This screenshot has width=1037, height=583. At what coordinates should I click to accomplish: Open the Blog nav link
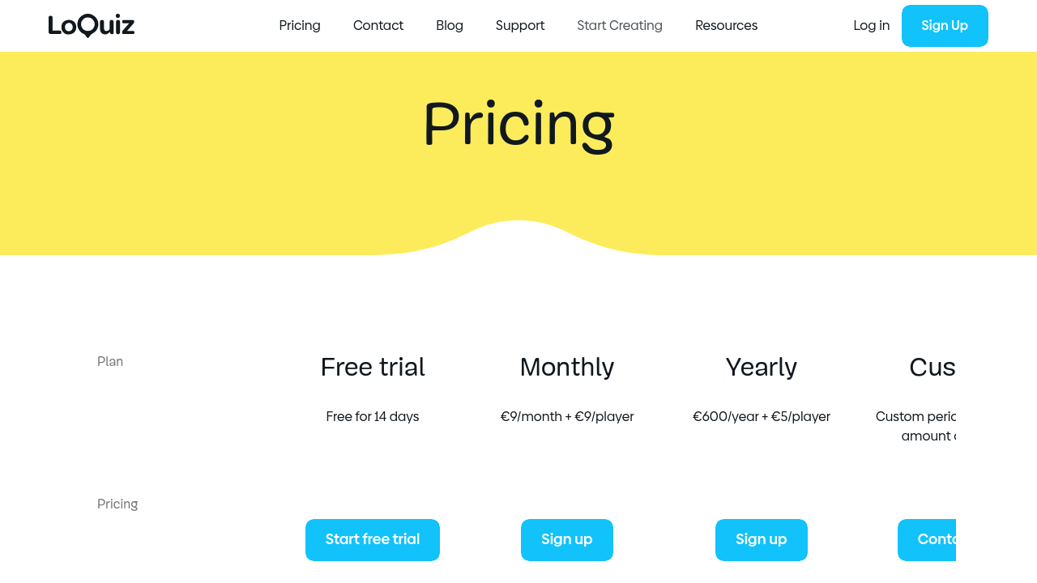pyautogui.click(x=450, y=26)
